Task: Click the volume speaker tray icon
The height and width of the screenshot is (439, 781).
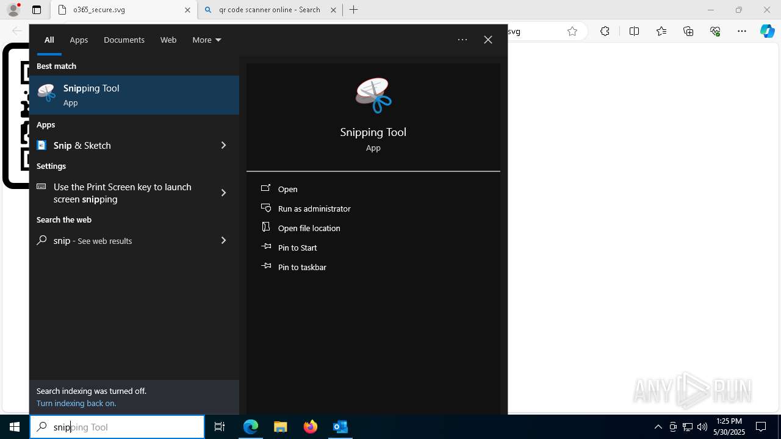Action: (702, 427)
